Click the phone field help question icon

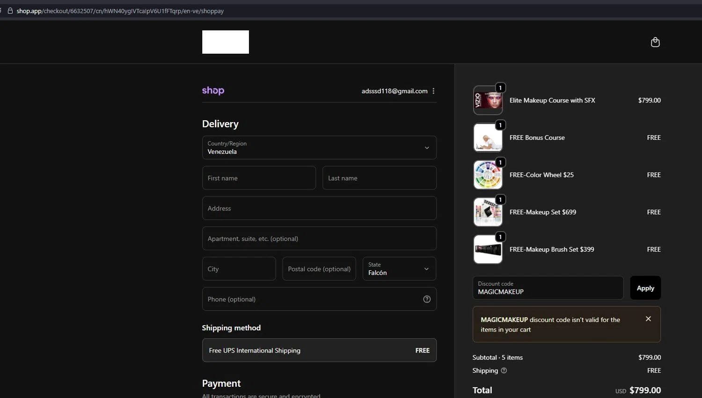point(427,299)
